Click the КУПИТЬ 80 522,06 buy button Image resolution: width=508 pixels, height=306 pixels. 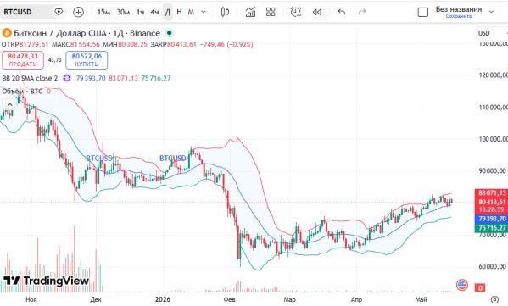pos(87,60)
